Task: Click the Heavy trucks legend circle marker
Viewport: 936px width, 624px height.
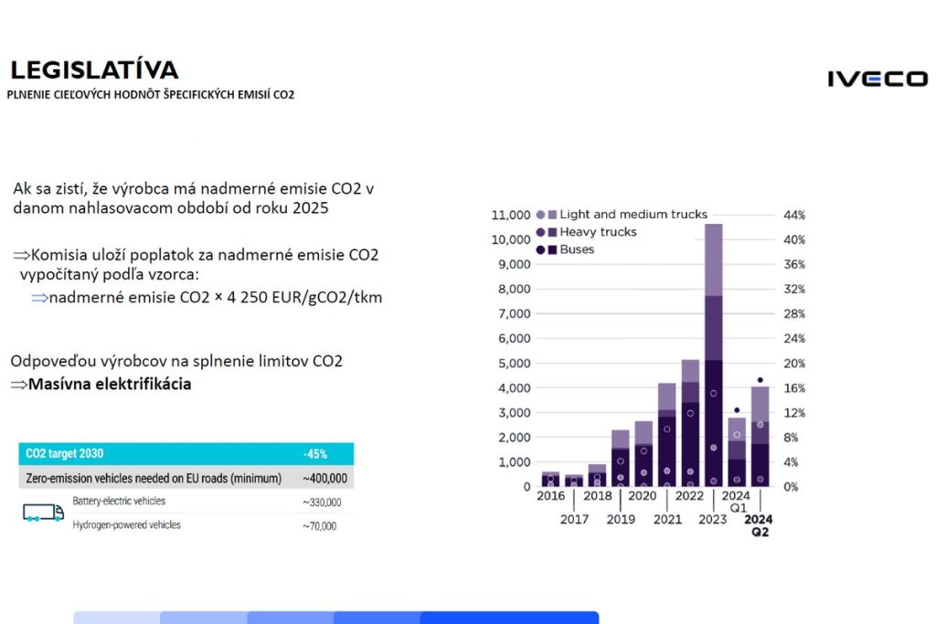Action: pyautogui.click(x=540, y=232)
